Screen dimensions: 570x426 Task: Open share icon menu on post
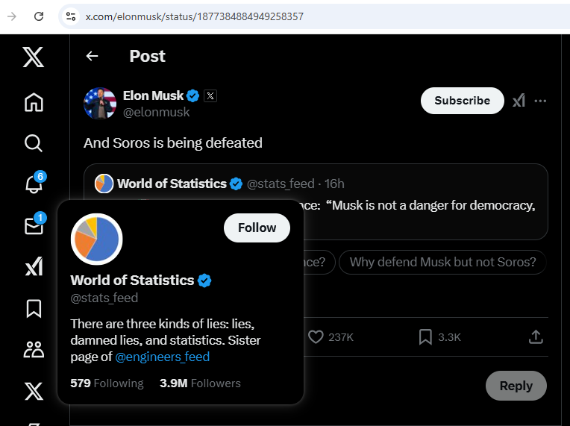click(536, 337)
